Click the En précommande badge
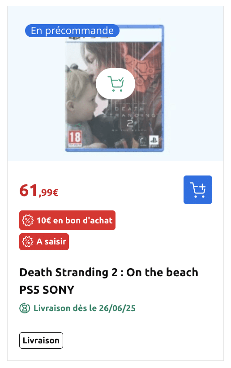Viewport: 231px width, 368px height. pyautogui.click(x=73, y=31)
